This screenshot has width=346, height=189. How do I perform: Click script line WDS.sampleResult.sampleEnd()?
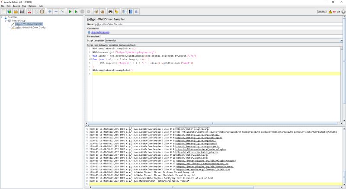point(112,70)
